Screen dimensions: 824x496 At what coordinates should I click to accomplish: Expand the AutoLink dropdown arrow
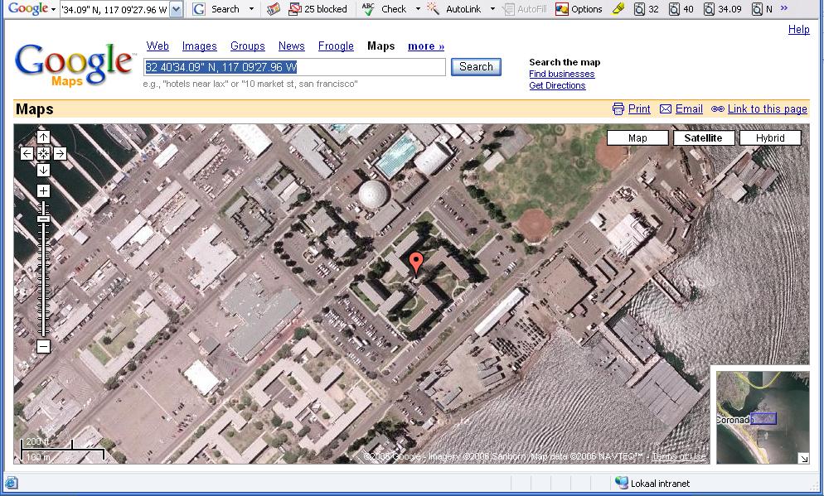click(492, 9)
